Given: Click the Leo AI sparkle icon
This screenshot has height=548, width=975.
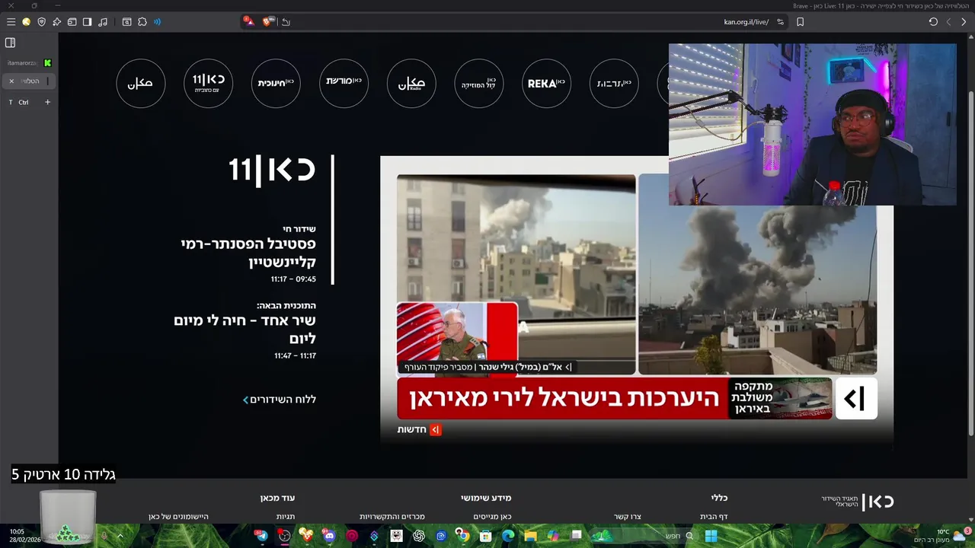Looking at the screenshot, I should [x=56, y=22].
